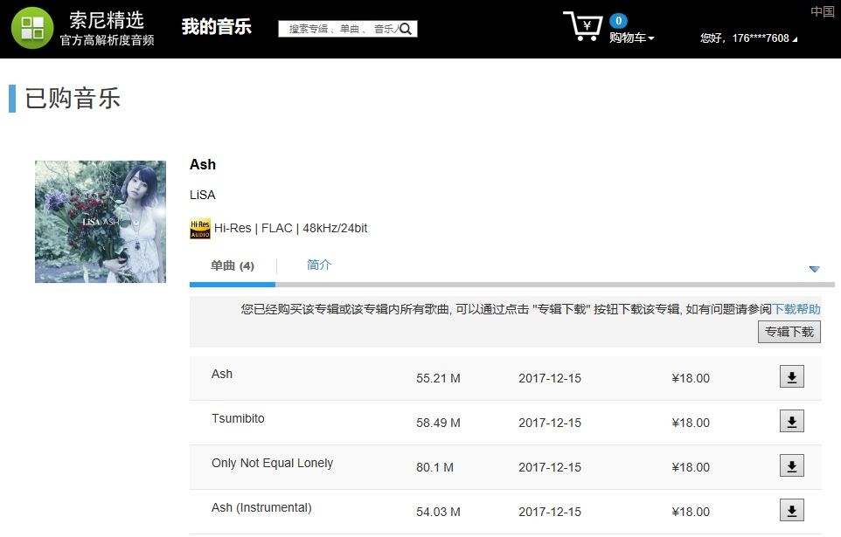Image resolution: width=841 pixels, height=537 pixels.
Task: Open the account menu for 176****7608
Action: coord(748,38)
